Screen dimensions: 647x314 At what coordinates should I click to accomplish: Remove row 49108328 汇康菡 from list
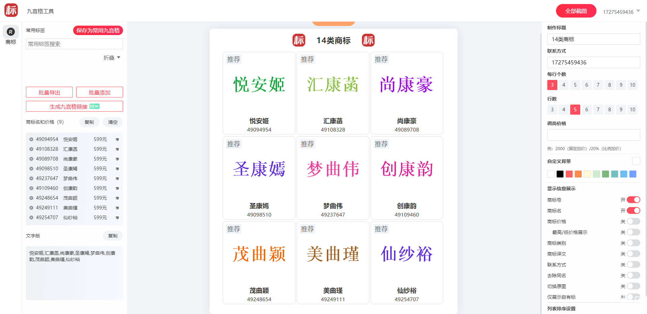click(31, 149)
